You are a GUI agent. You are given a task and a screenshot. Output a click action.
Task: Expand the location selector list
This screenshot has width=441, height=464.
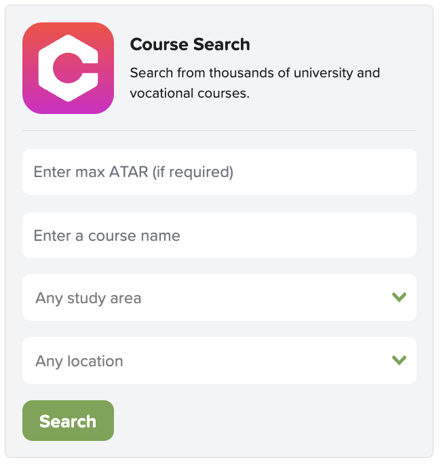[219, 361]
